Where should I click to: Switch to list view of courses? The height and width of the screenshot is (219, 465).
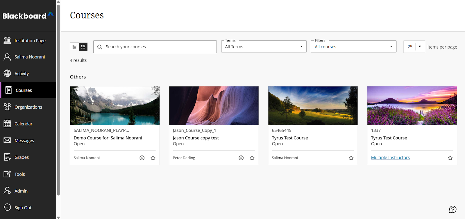(74, 47)
